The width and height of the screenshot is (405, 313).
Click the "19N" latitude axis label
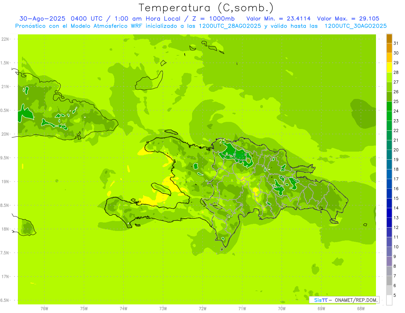(x=5, y=182)
